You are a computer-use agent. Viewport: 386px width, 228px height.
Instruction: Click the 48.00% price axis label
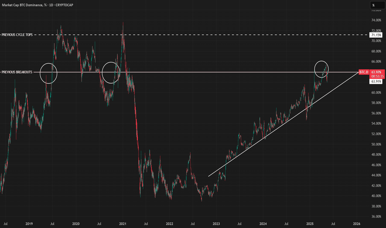point(376,155)
